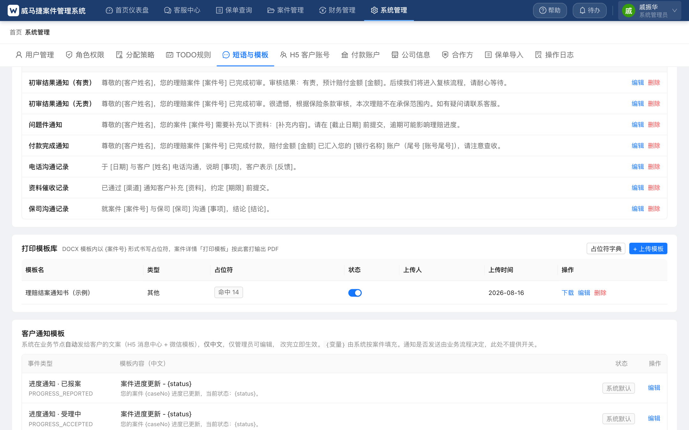Edit the 保司沟通记录 phrase
Image resolution: width=689 pixels, height=430 pixels.
638,209
